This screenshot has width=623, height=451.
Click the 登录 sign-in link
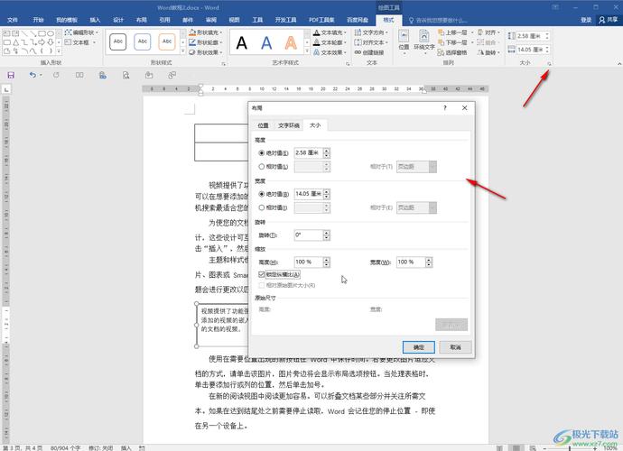[x=586, y=20]
